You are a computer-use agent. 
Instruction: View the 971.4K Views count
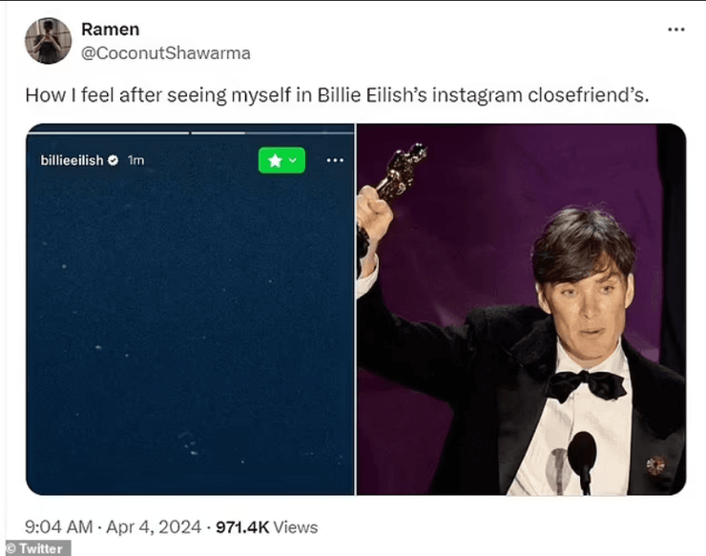coord(267,527)
